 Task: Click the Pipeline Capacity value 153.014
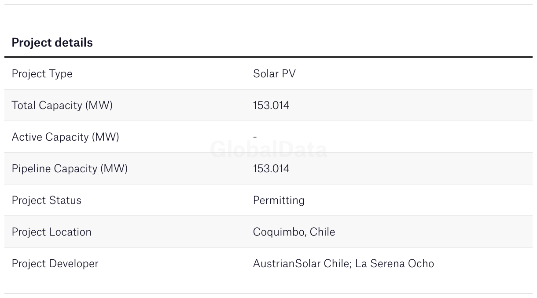271,168
